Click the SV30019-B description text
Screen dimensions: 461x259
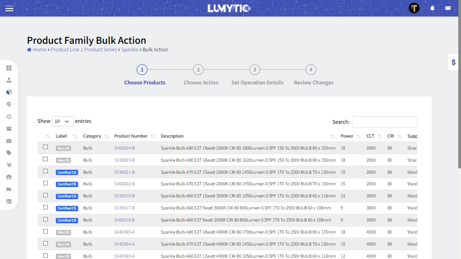248,196
